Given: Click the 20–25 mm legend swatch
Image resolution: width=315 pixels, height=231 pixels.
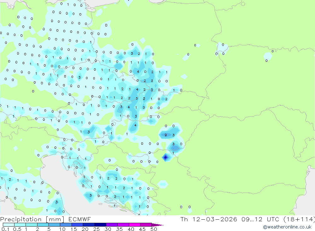Looking at the screenshot, I should [x=89, y=225].
